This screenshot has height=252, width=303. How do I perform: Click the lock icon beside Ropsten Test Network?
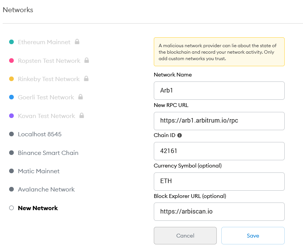point(87,60)
